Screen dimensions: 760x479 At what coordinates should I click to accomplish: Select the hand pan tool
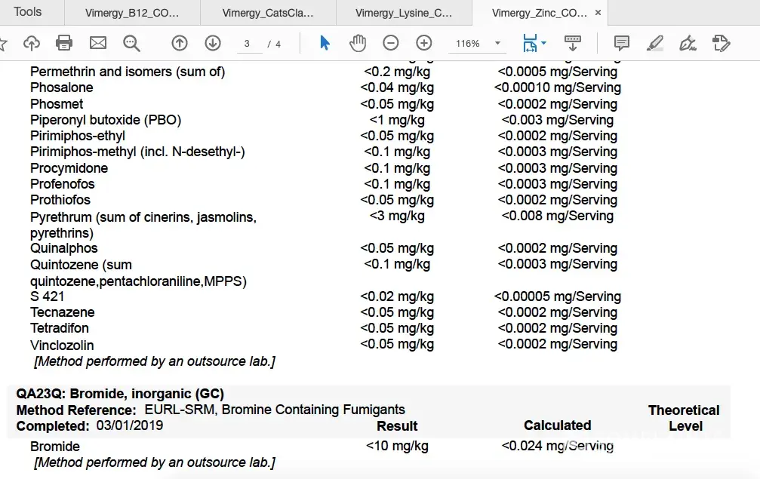pos(358,43)
